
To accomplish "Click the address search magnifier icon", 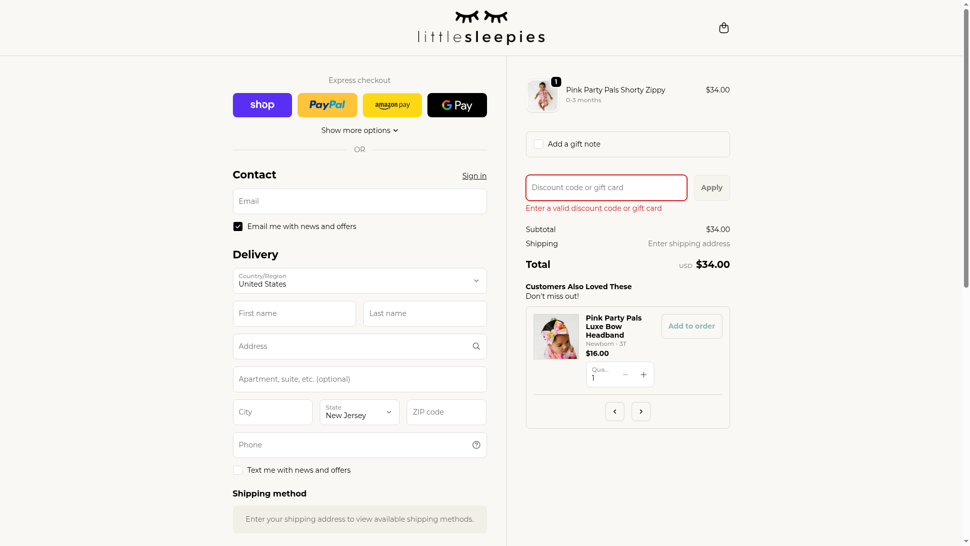I will click(x=476, y=346).
